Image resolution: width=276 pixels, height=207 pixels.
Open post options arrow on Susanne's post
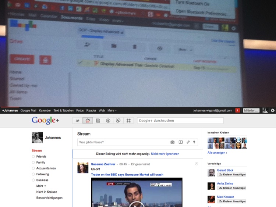click(197, 164)
